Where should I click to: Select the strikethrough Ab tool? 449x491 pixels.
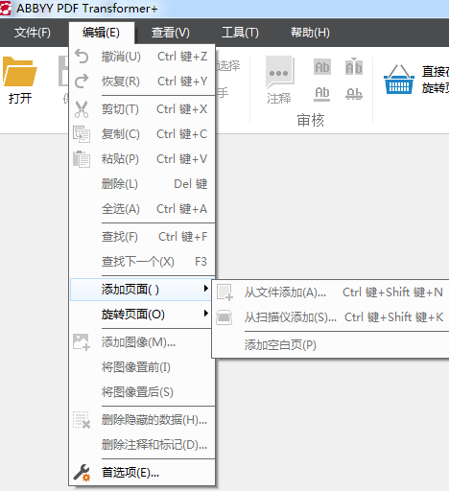[x=354, y=94]
